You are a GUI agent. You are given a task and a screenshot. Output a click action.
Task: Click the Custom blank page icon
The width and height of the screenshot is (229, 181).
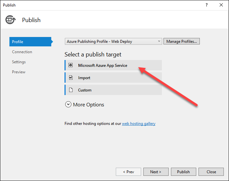(x=71, y=90)
